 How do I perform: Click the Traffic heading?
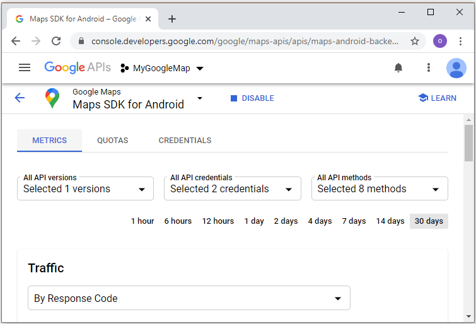46,268
